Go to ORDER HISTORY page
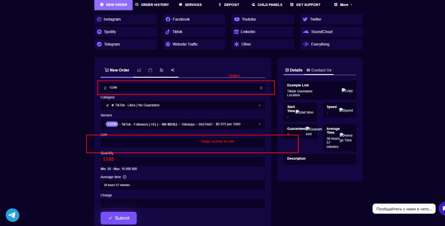Viewport: 445px width, 226px height. (x=152, y=5)
